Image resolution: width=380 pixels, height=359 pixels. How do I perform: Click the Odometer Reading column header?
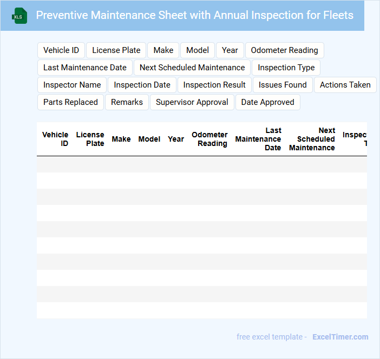pos(209,139)
